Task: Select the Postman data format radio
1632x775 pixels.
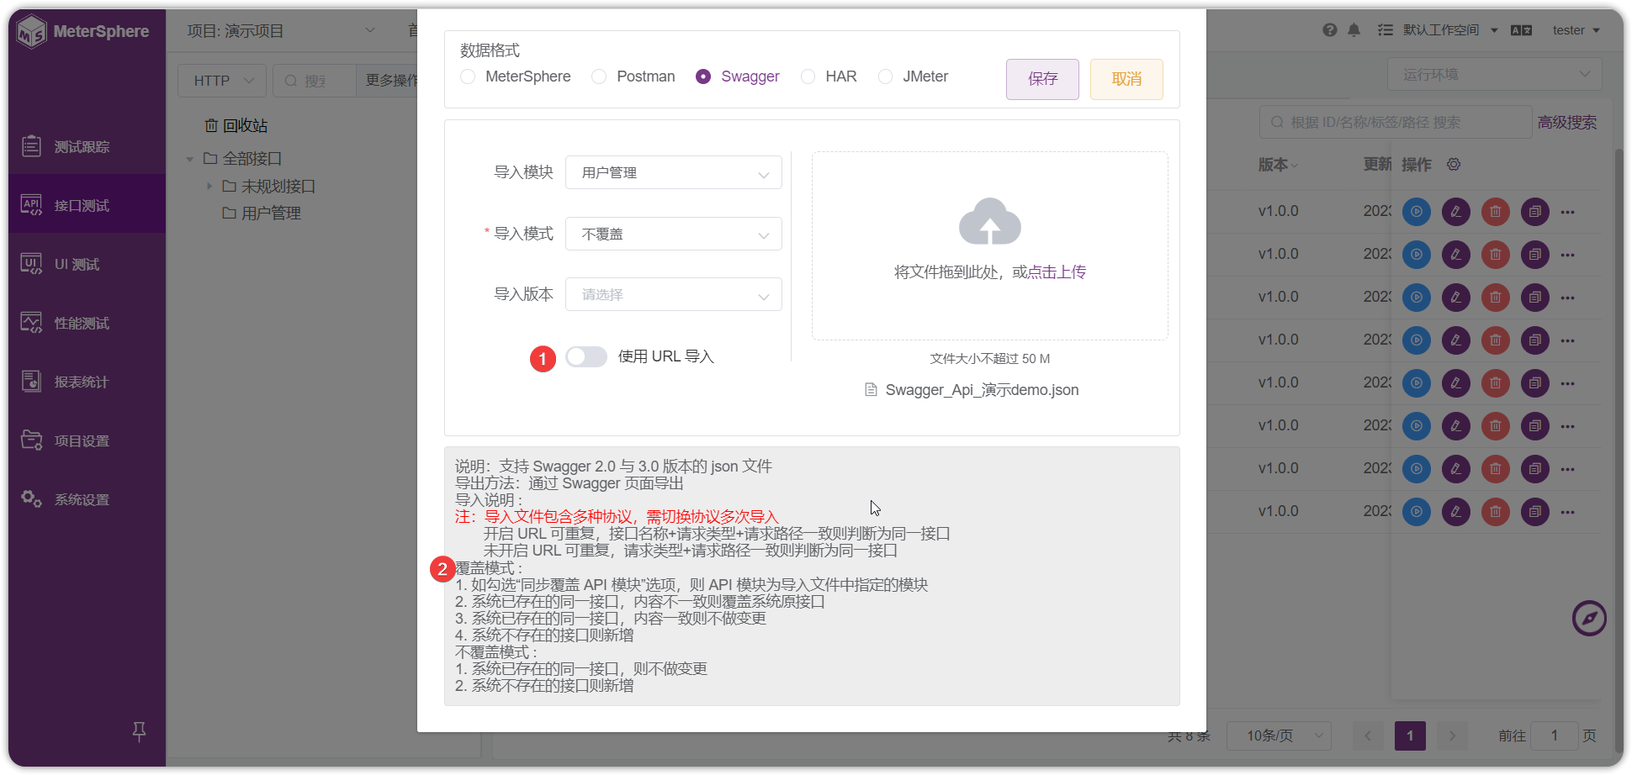Action: (599, 76)
